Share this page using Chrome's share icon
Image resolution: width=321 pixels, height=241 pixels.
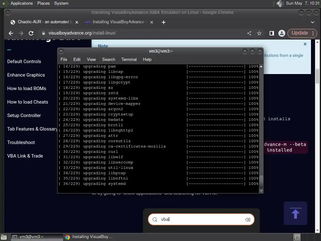pyautogui.click(x=249, y=33)
